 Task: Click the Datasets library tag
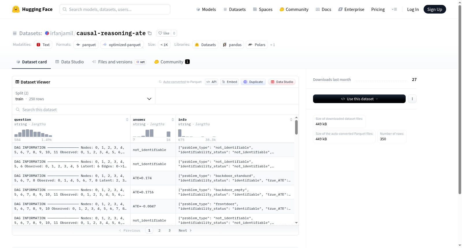205,45
